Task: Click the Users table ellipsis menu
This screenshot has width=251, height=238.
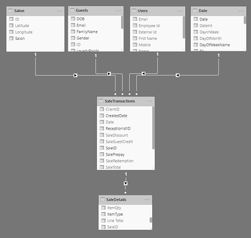Action: click(180, 11)
